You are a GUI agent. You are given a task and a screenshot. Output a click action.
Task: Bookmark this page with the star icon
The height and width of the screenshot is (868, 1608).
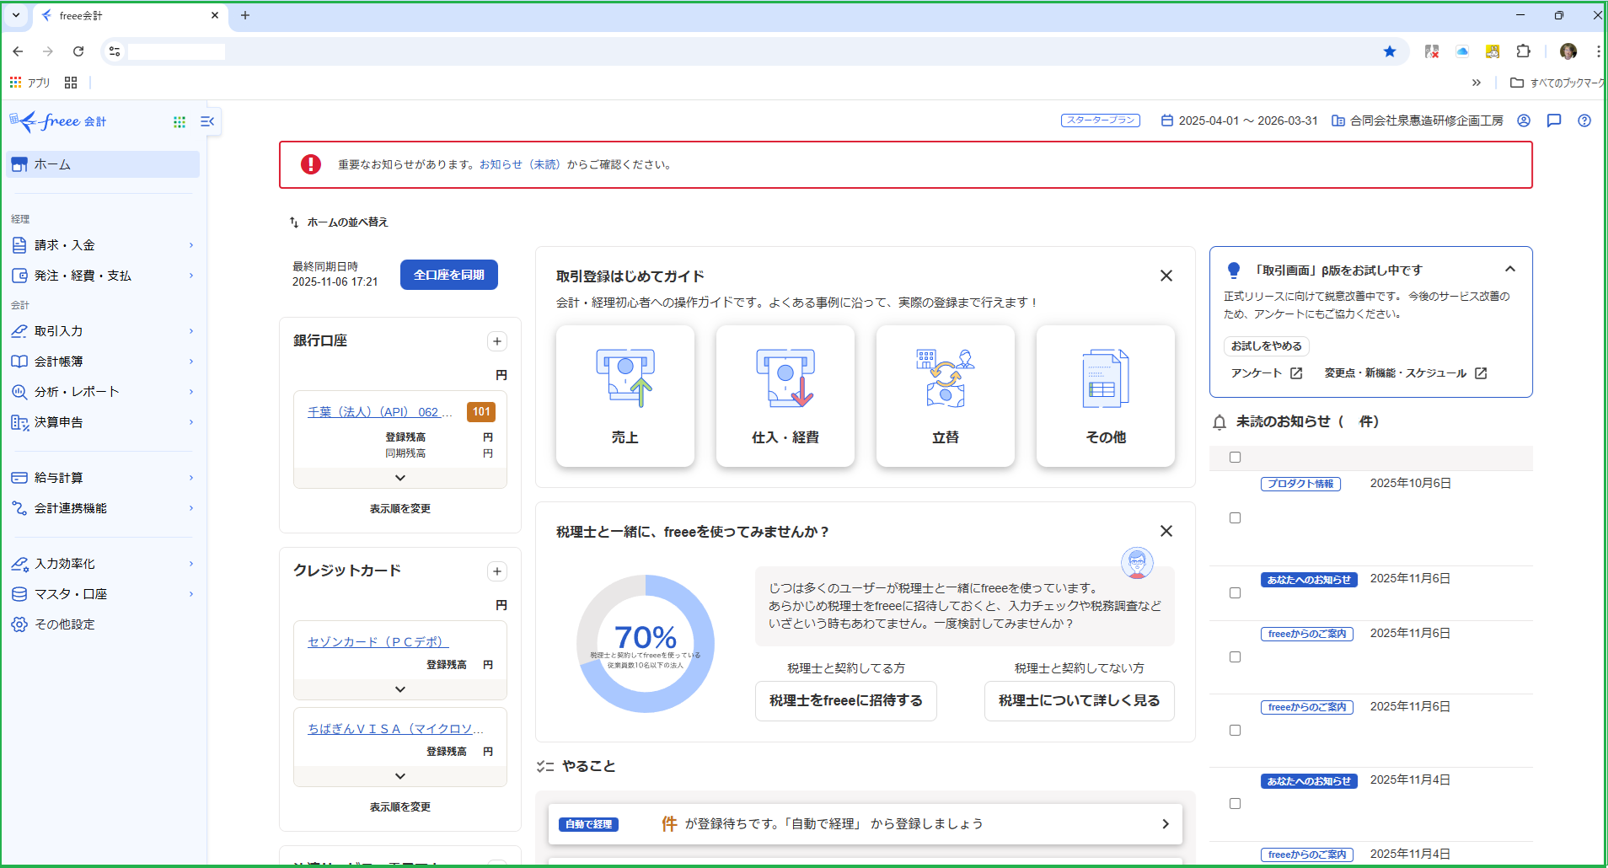[1390, 51]
